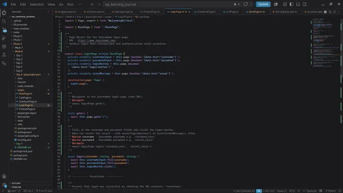Viewport: 343px width, 193px height.
Task: Open the Go menu
Action: click(61, 4)
